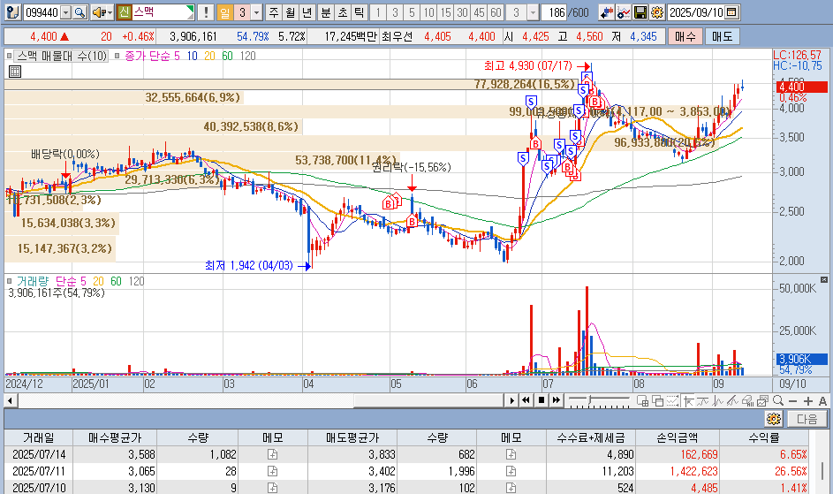Click the horizontal chart scrollbar thumb

point(428,400)
